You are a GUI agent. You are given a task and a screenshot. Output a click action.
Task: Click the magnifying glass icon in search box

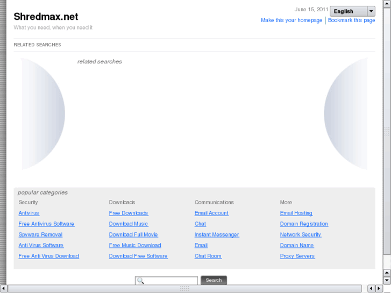coord(140,281)
